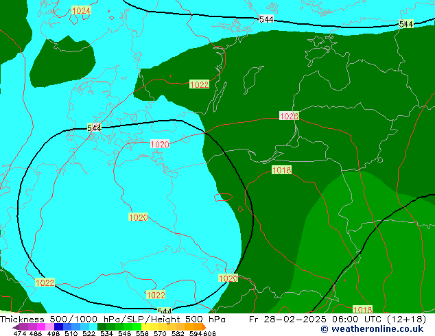Click legend value '534'

pos(106,333)
